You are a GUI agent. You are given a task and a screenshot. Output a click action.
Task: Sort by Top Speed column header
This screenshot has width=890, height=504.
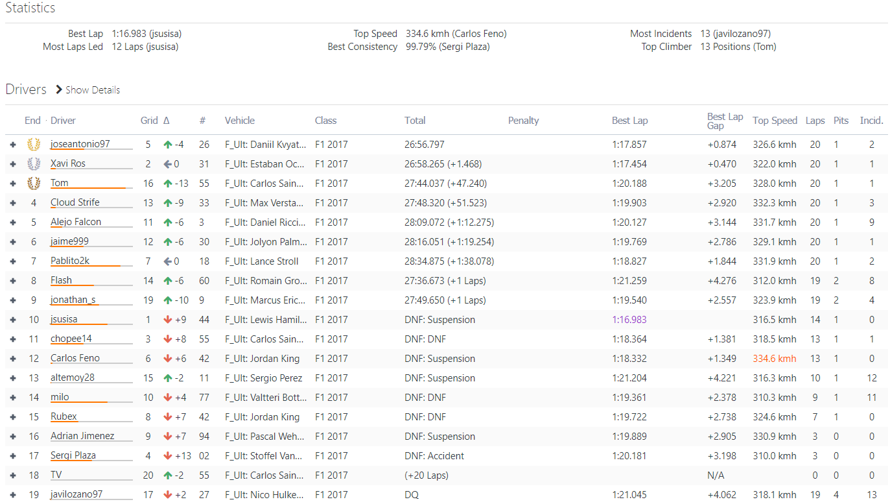[x=775, y=121]
